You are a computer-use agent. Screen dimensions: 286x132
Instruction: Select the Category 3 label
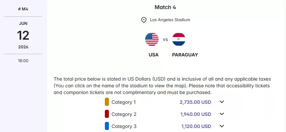pyautogui.click(x=124, y=126)
